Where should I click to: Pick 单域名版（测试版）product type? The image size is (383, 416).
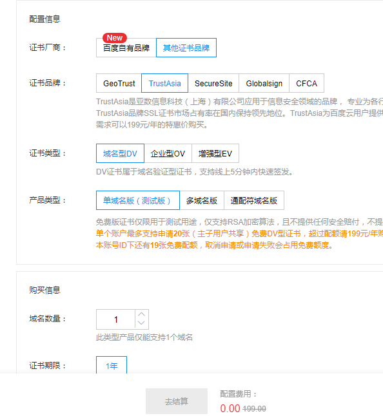138,200
